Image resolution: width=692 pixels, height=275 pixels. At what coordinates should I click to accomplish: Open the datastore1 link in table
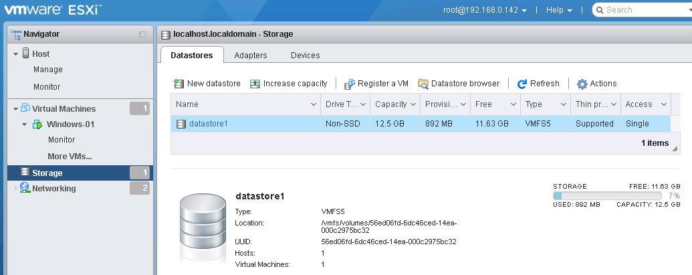pyautogui.click(x=208, y=124)
